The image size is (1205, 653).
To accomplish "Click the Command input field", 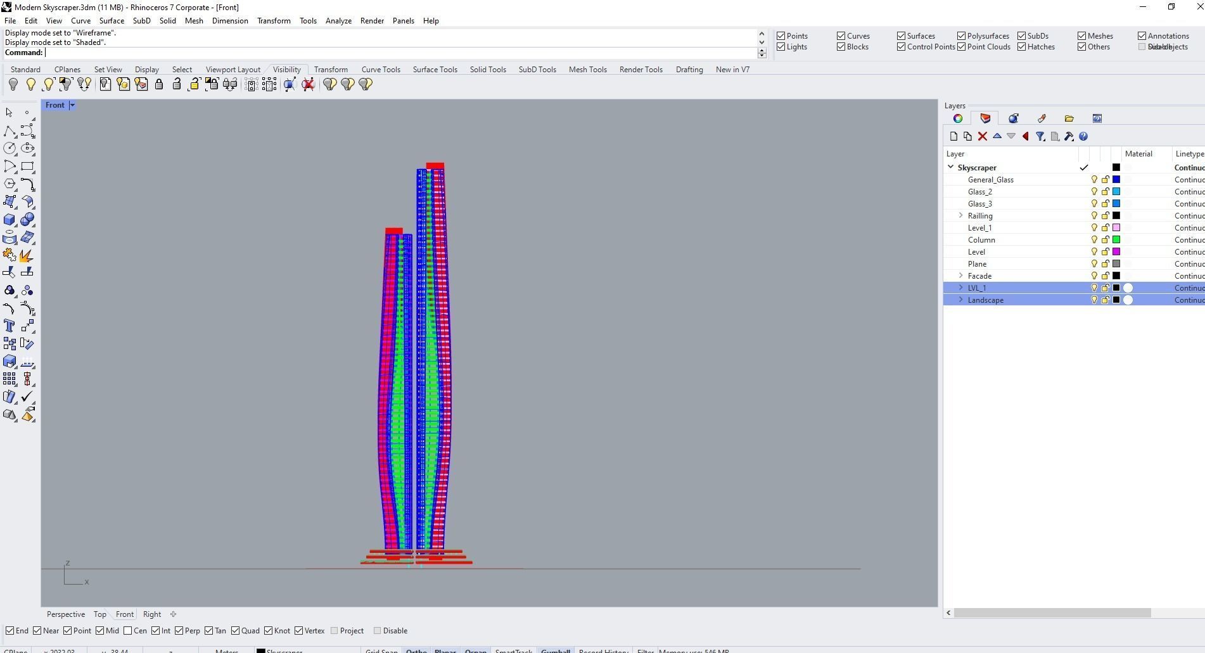I will 401,53.
